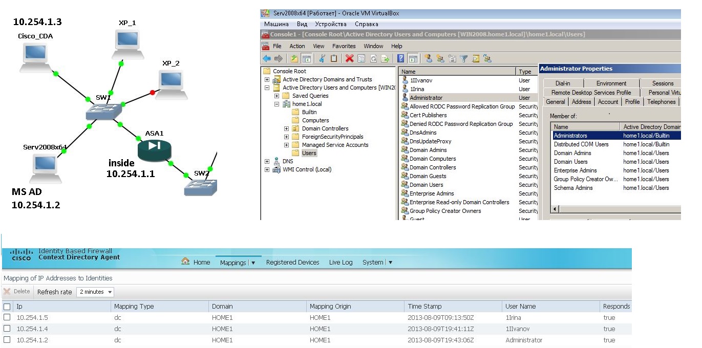Switch to the Environment tab
Screen dimensions: 702x348
611,83
